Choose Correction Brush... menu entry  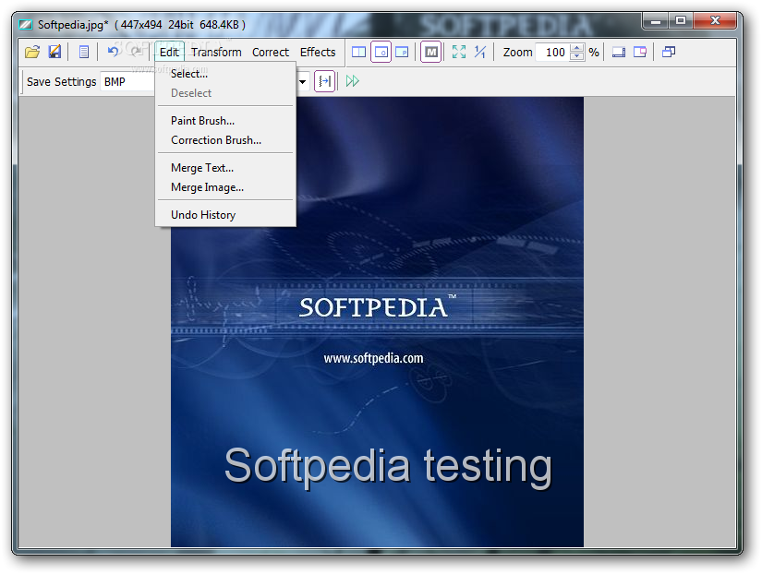225,140
